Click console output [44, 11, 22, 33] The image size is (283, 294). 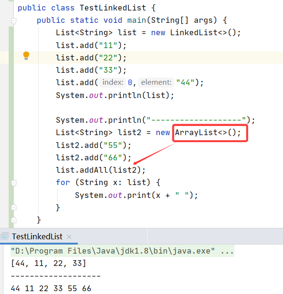point(48,264)
